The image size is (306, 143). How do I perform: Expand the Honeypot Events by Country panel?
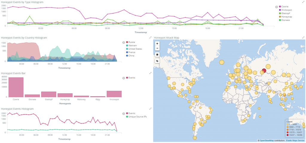(150, 37)
